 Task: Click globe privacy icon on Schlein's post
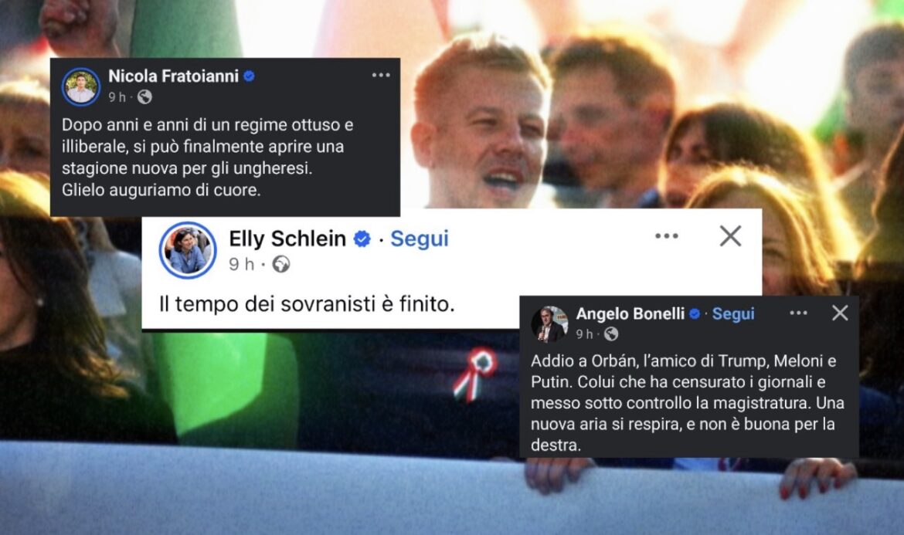tap(281, 264)
